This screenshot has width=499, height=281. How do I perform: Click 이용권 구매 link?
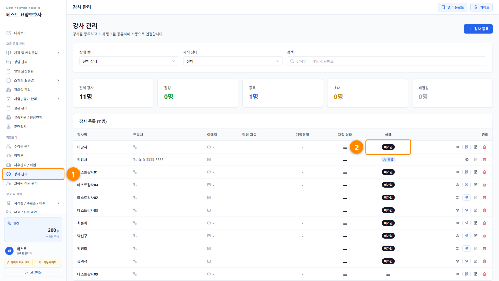[52, 237]
